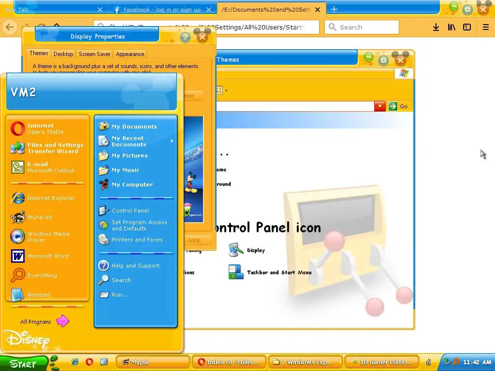The width and height of the screenshot is (495, 371).
Task: Open address bar dropdown in Themes window
Action: pyautogui.click(x=380, y=106)
